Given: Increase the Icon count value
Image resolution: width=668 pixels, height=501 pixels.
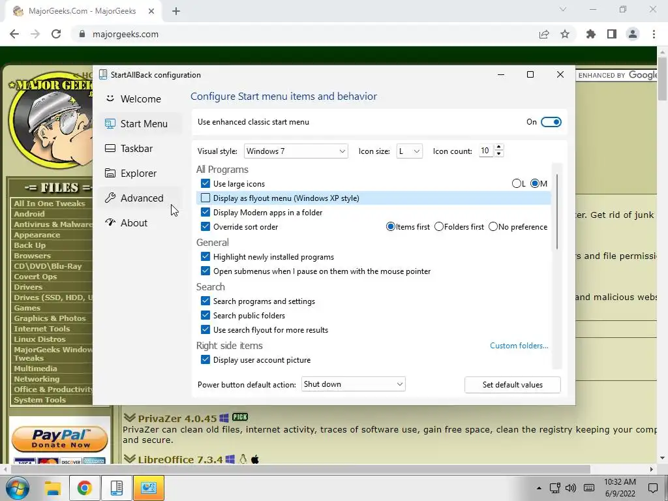Looking at the screenshot, I should [499, 147].
